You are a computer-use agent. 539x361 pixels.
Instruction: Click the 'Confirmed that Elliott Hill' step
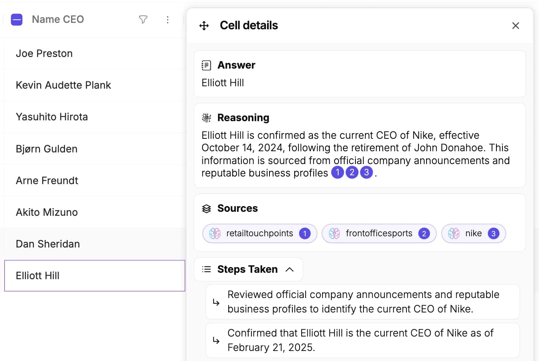pos(363,340)
